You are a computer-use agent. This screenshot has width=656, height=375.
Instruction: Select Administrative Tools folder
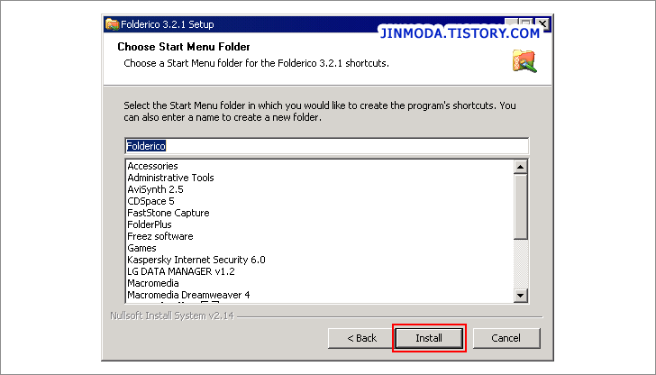click(x=170, y=178)
